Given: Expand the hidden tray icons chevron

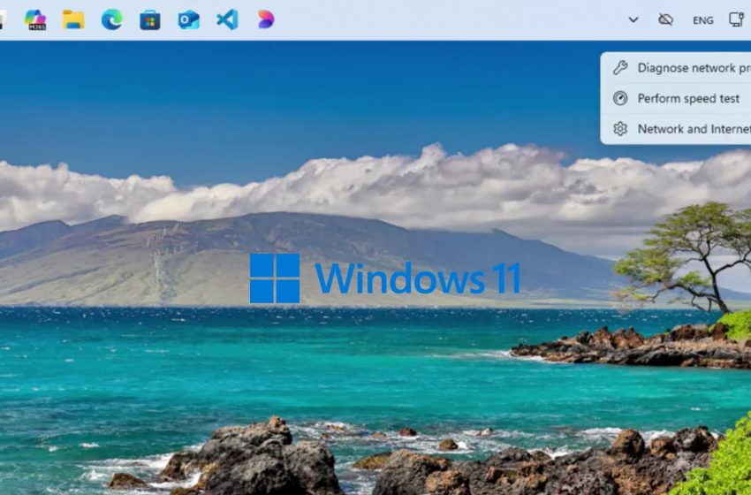Looking at the screenshot, I should click(x=633, y=19).
